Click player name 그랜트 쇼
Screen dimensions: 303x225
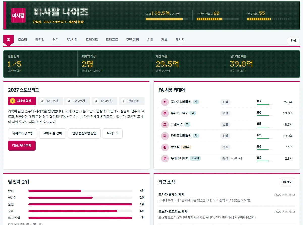(177, 124)
